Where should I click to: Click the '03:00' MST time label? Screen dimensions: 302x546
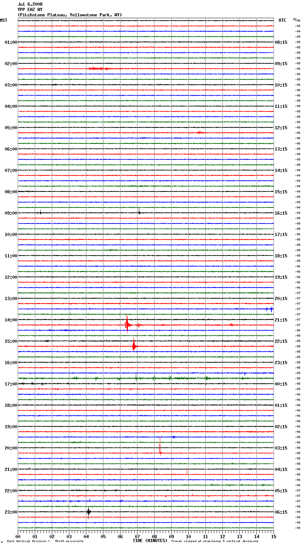[x=11, y=85]
